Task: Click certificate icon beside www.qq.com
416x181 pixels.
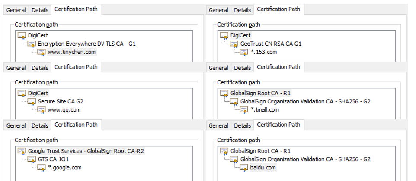Action: pyautogui.click(x=42, y=110)
